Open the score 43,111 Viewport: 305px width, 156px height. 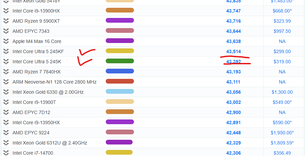point(233,82)
